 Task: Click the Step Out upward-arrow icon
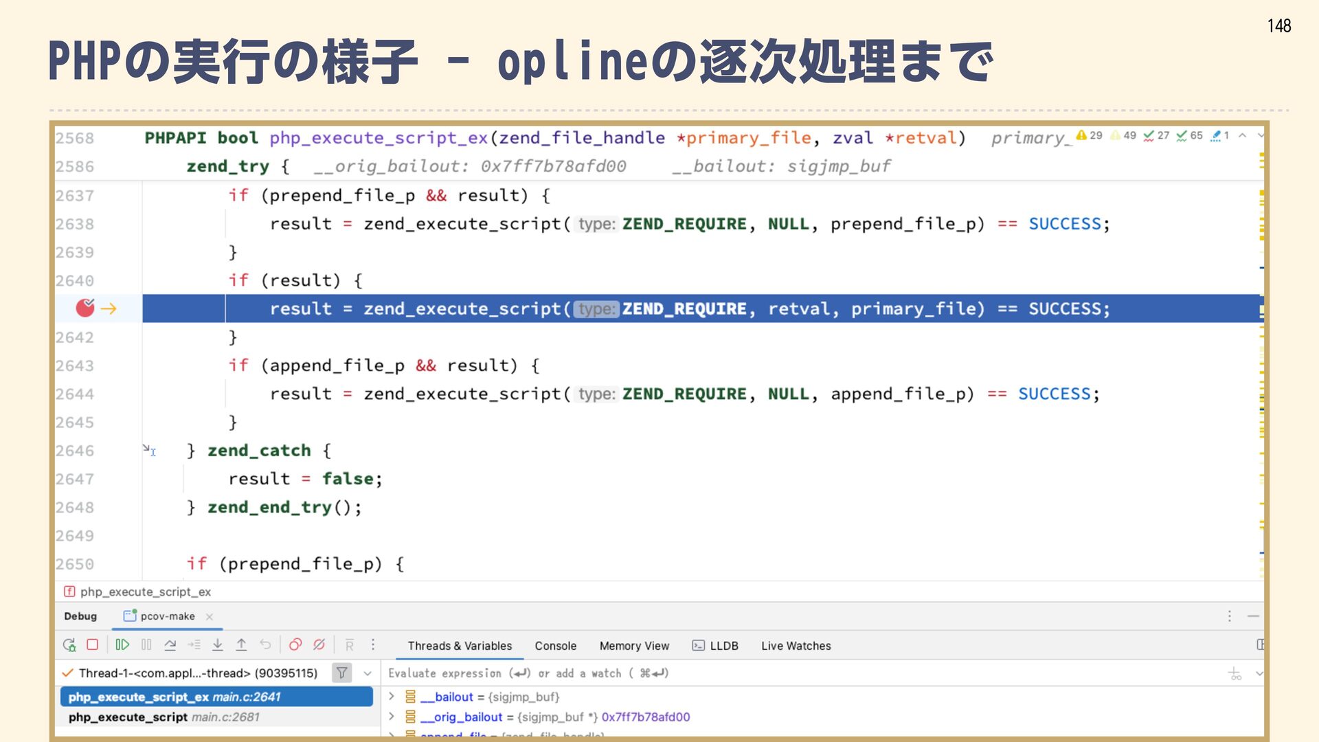241,644
